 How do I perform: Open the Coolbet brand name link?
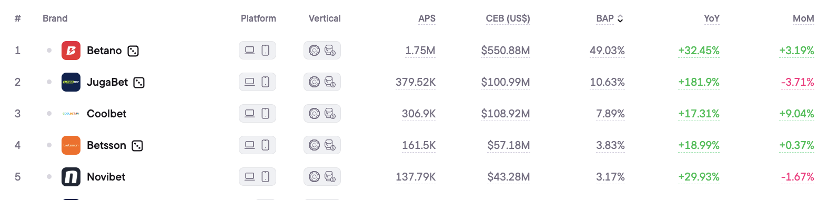click(106, 114)
